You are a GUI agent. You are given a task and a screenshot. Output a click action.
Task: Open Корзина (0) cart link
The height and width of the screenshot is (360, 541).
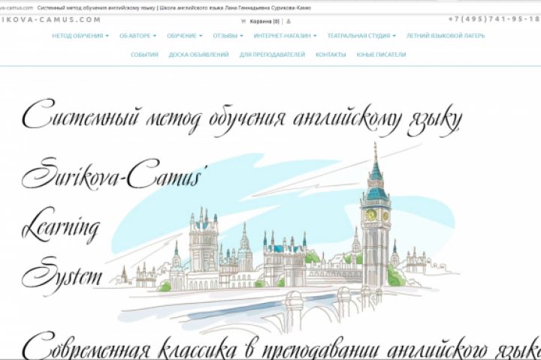pyautogui.click(x=264, y=21)
